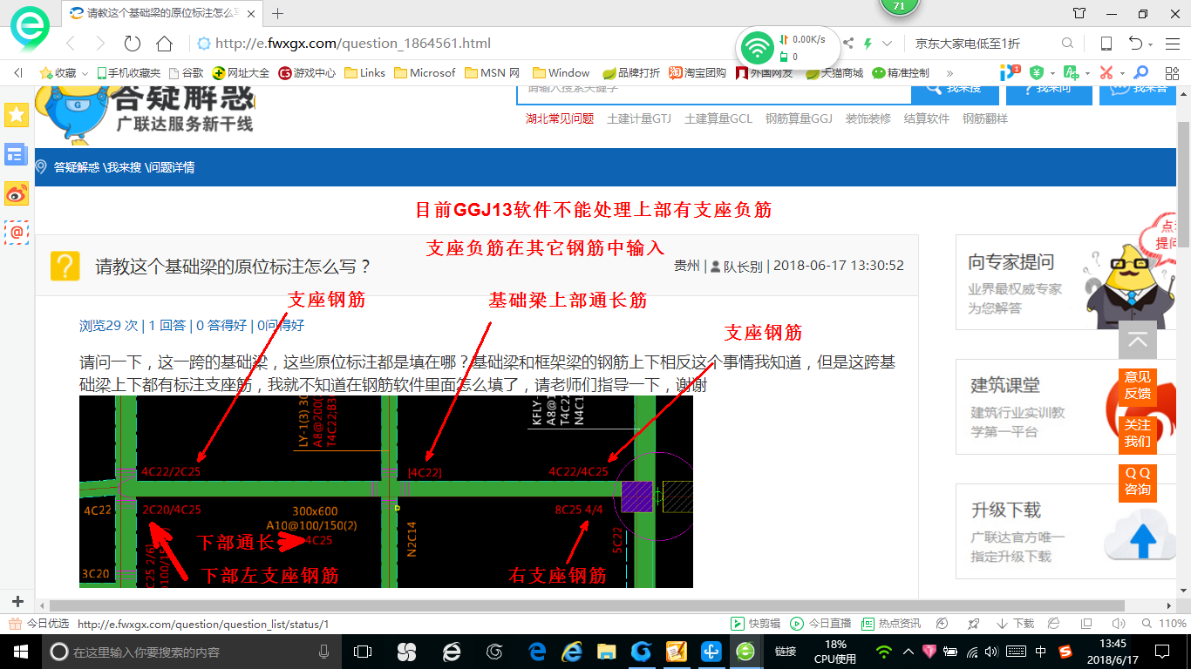Open 装饰装修 category
The width and height of the screenshot is (1191, 669).
click(x=868, y=118)
